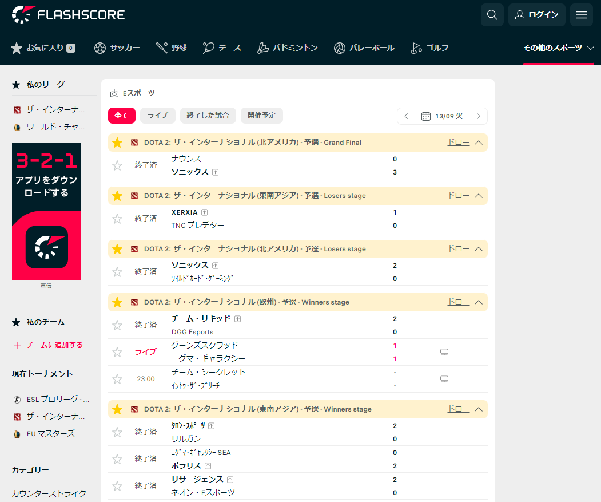Collapse the Grand Final section chevron

click(479, 142)
